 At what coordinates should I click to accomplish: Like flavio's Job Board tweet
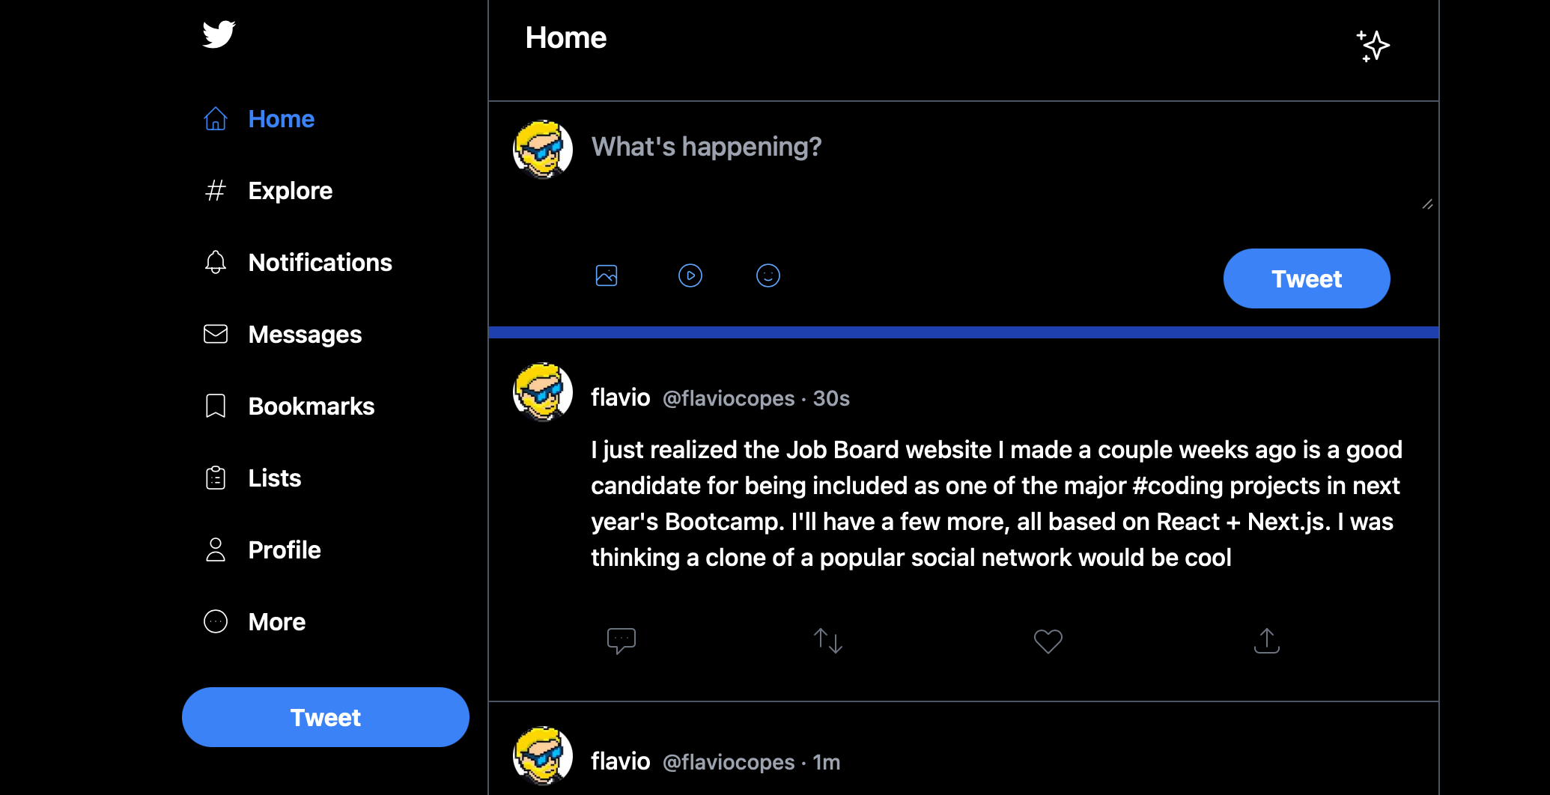pyautogui.click(x=1048, y=641)
